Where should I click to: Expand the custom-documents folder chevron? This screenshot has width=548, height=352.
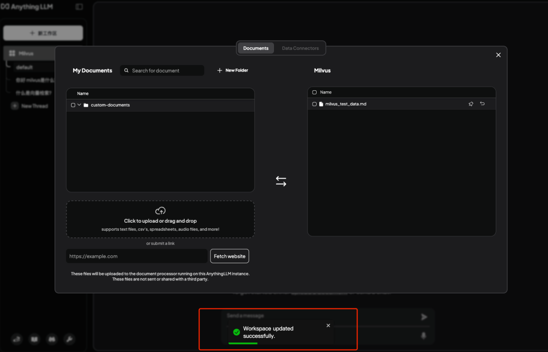[79, 105]
